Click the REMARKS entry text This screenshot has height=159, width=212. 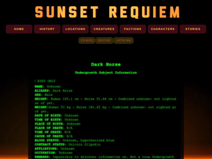[104, 157]
